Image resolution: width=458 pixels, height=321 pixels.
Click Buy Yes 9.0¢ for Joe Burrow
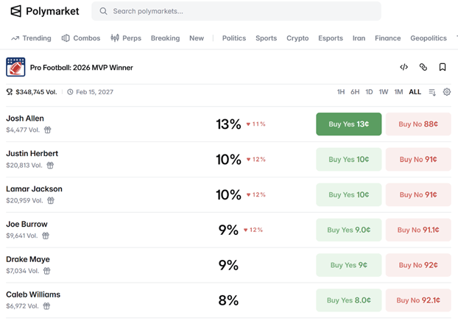(349, 230)
